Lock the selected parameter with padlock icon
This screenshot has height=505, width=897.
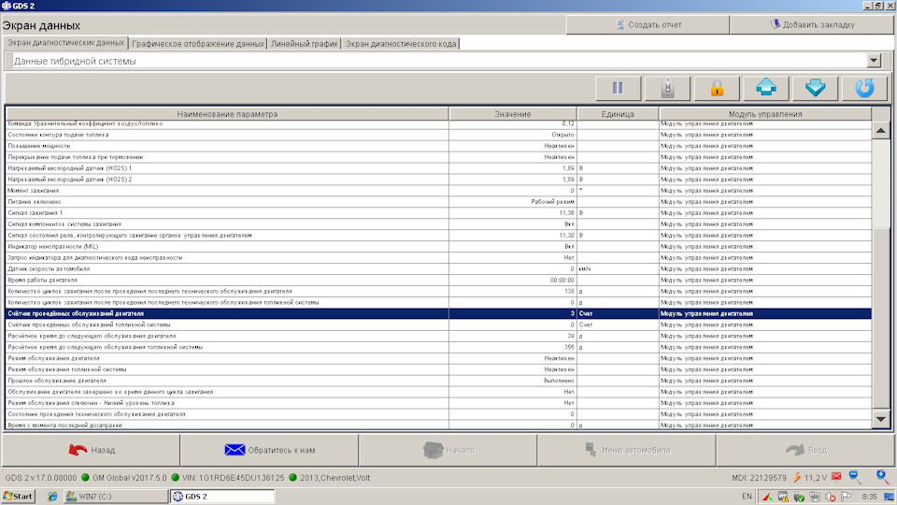coord(717,88)
